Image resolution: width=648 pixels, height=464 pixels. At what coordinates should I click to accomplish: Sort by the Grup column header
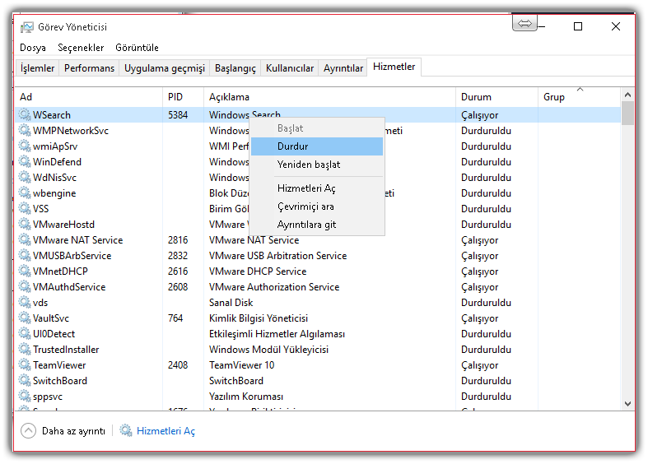(580, 97)
